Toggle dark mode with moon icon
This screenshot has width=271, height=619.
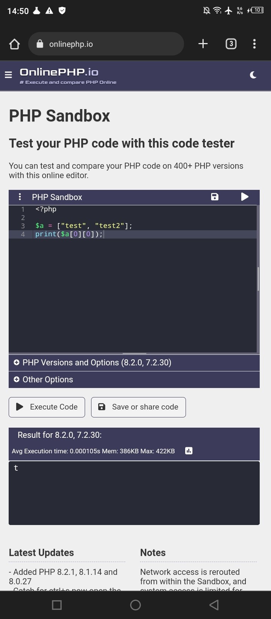[x=253, y=75]
